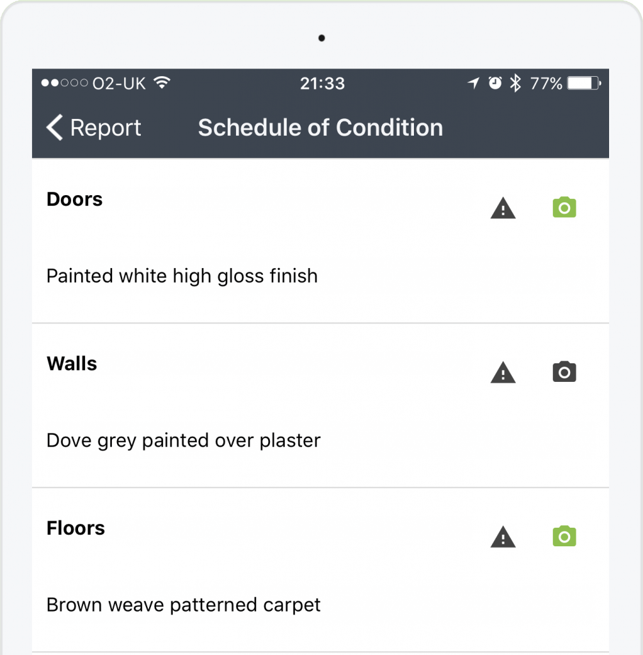Image resolution: width=643 pixels, height=655 pixels.
Task: Tap the Schedule of Condition title
Action: pos(321,127)
